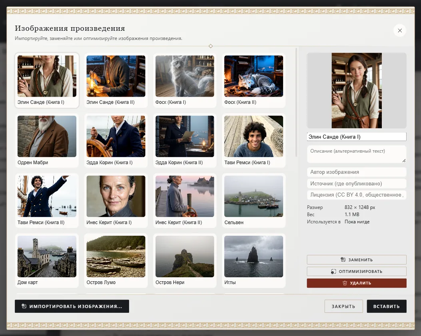
Task: Select the Остров Нери image
Action: pos(185,260)
